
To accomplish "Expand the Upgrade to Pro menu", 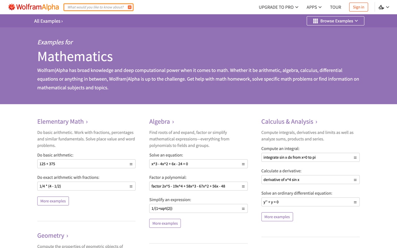I will [x=279, y=7].
